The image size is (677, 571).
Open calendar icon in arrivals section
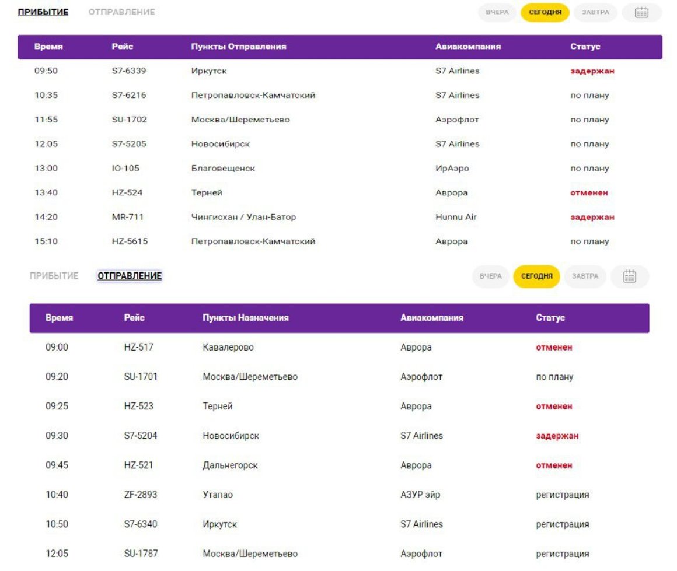641,12
